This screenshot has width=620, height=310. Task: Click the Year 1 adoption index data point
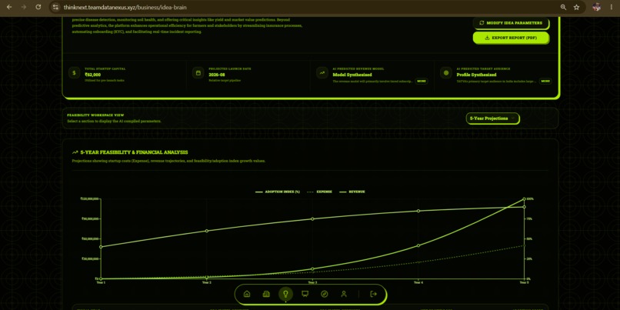101,247
